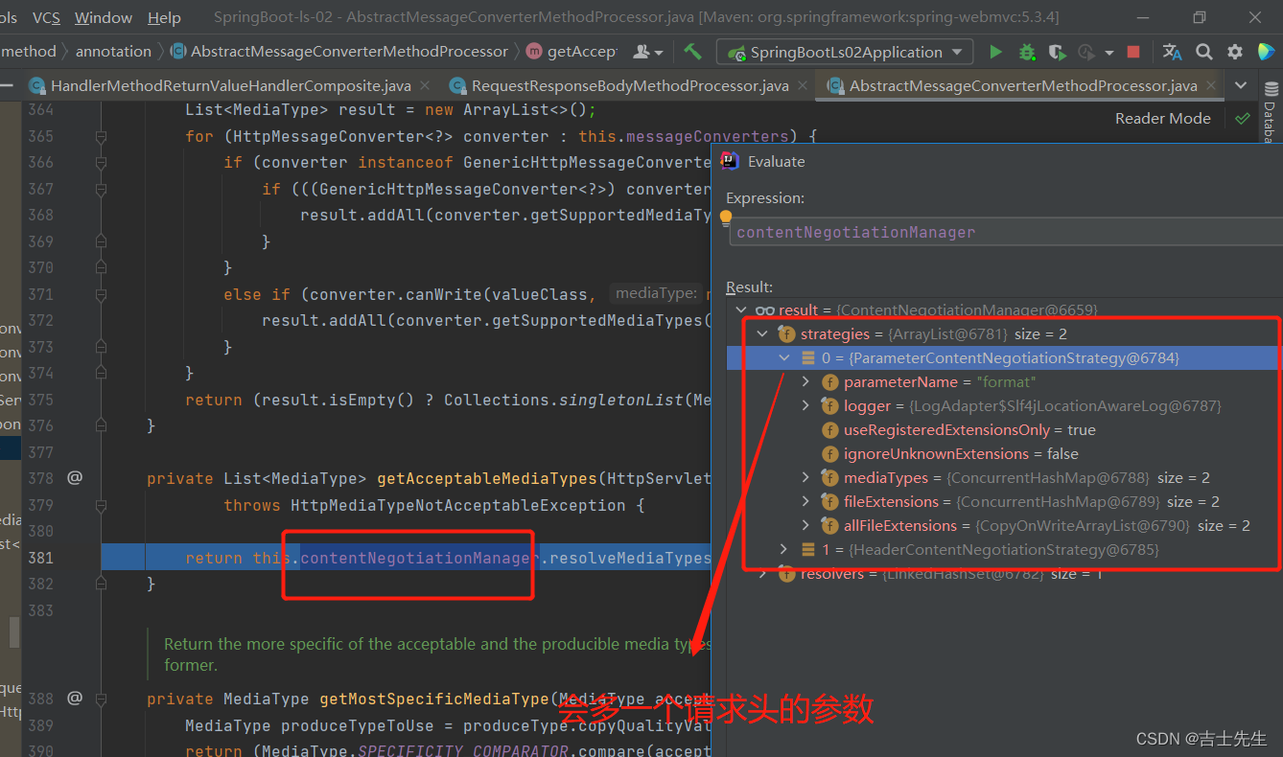Select the useRegisteredExtensionsOnly = true row
The image size is (1283, 757).
point(1004,429)
